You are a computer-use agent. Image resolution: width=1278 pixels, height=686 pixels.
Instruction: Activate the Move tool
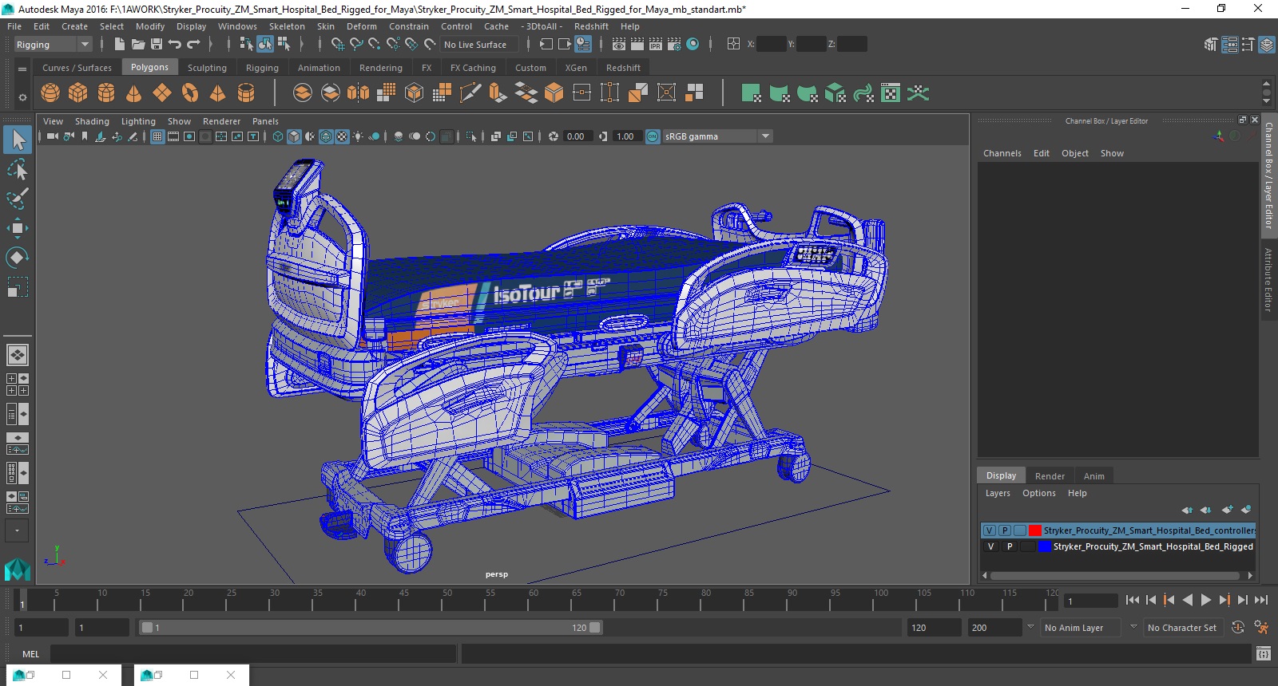coord(18,228)
